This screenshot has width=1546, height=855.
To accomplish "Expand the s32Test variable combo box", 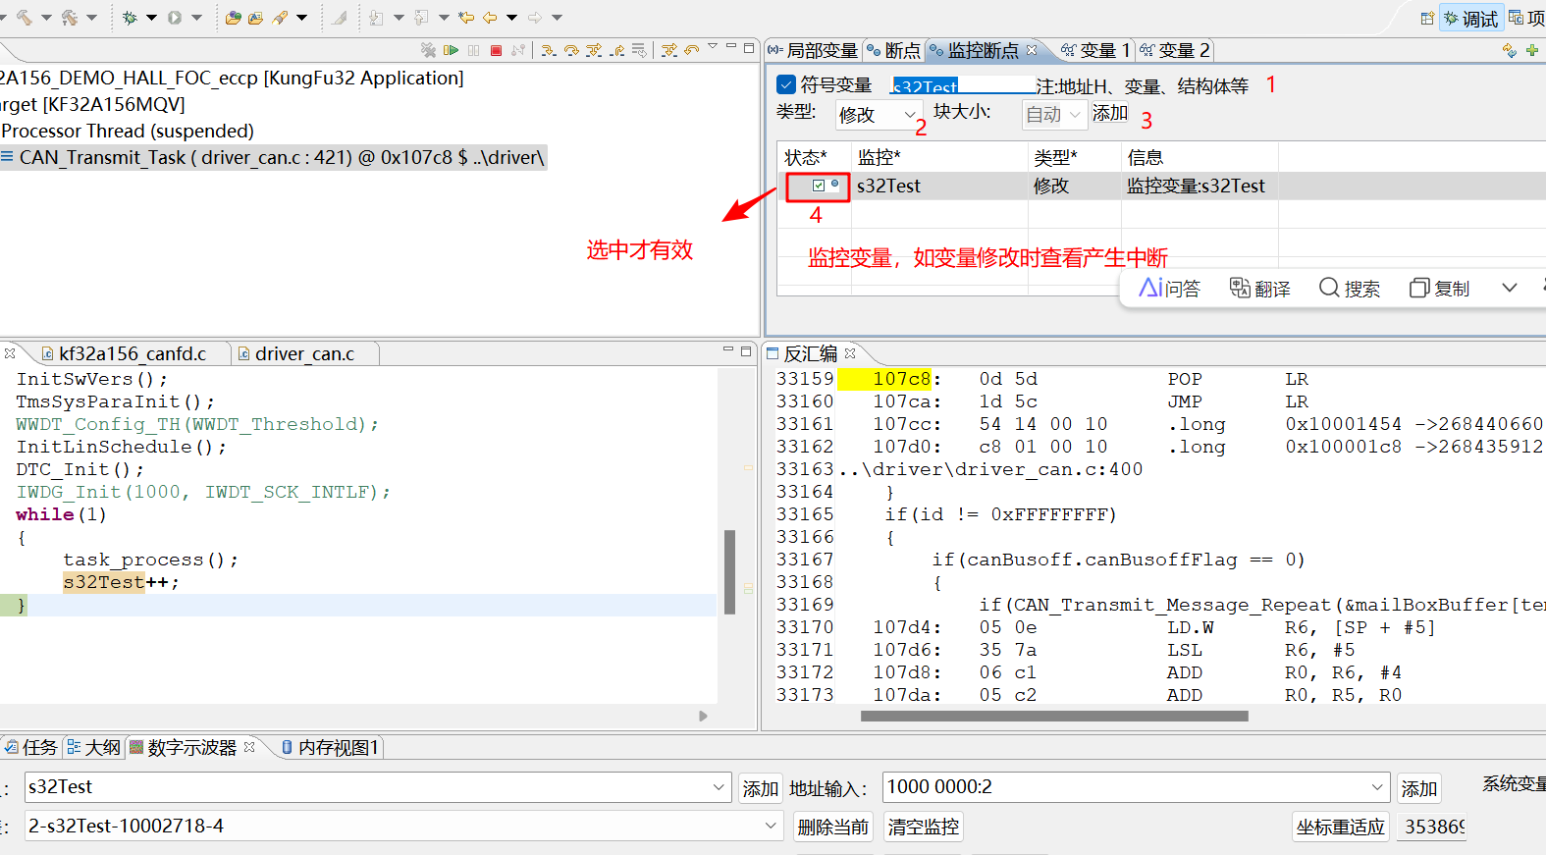I will click(x=720, y=787).
